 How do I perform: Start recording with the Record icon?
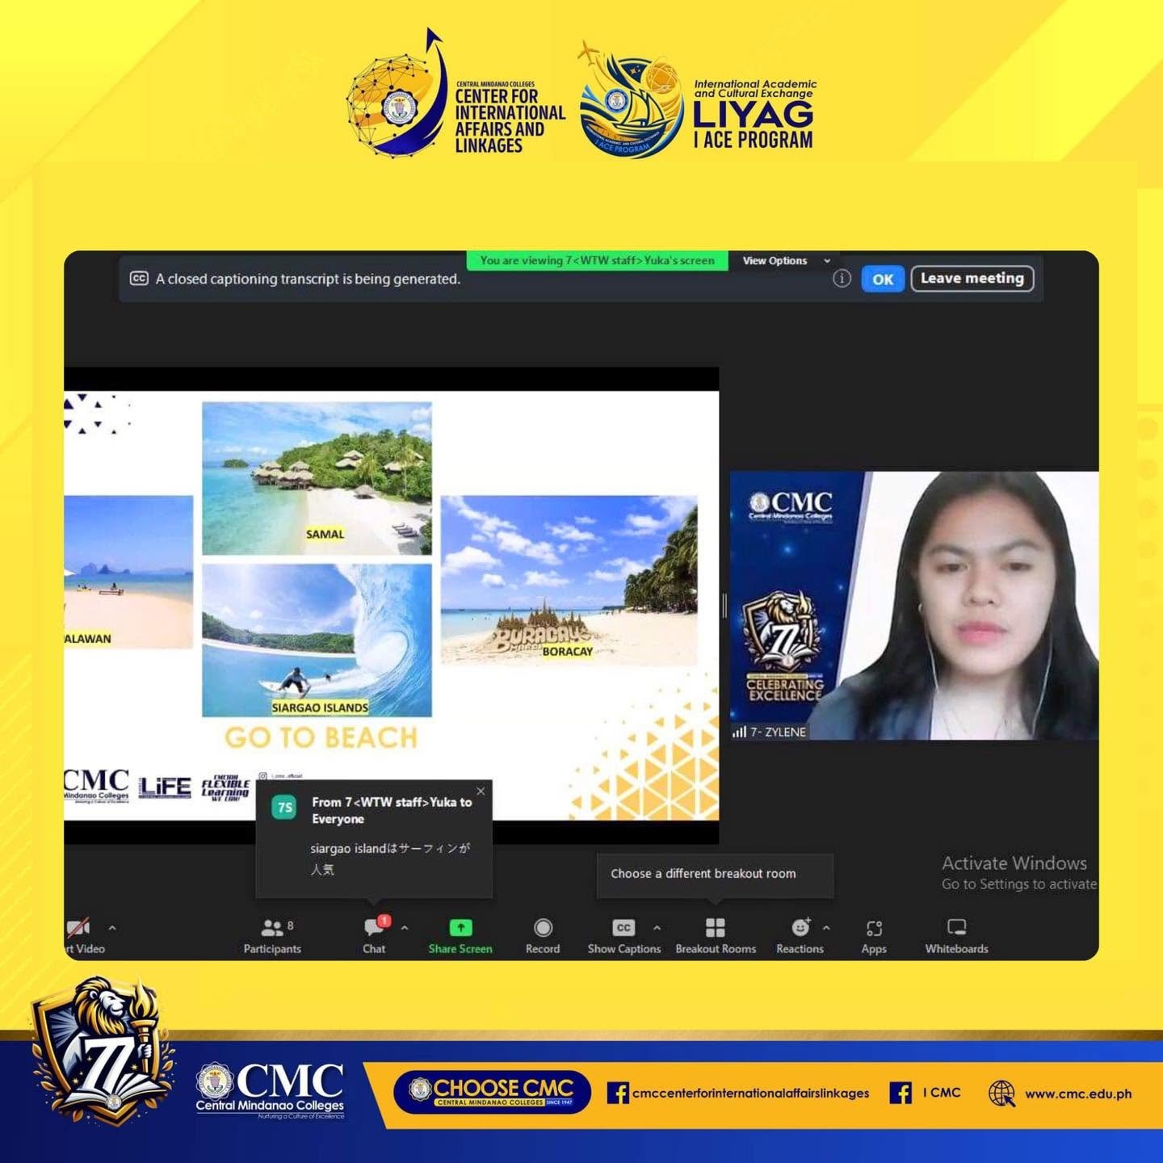(543, 927)
